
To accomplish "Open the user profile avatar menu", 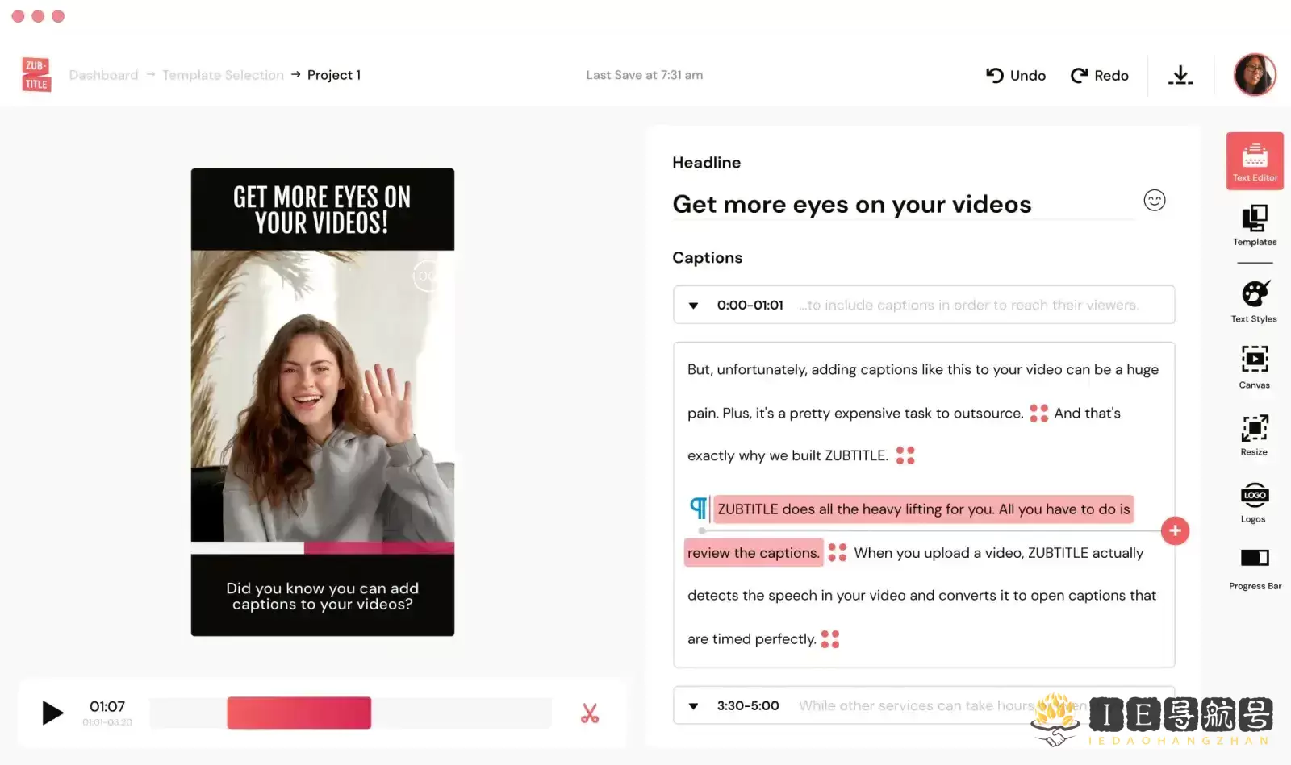I will click(x=1255, y=75).
